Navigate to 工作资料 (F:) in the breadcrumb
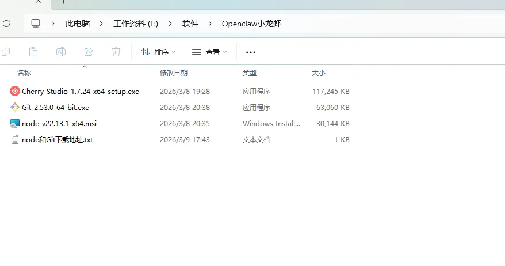The width and height of the screenshot is (505, 266). (x=136, y=24)
